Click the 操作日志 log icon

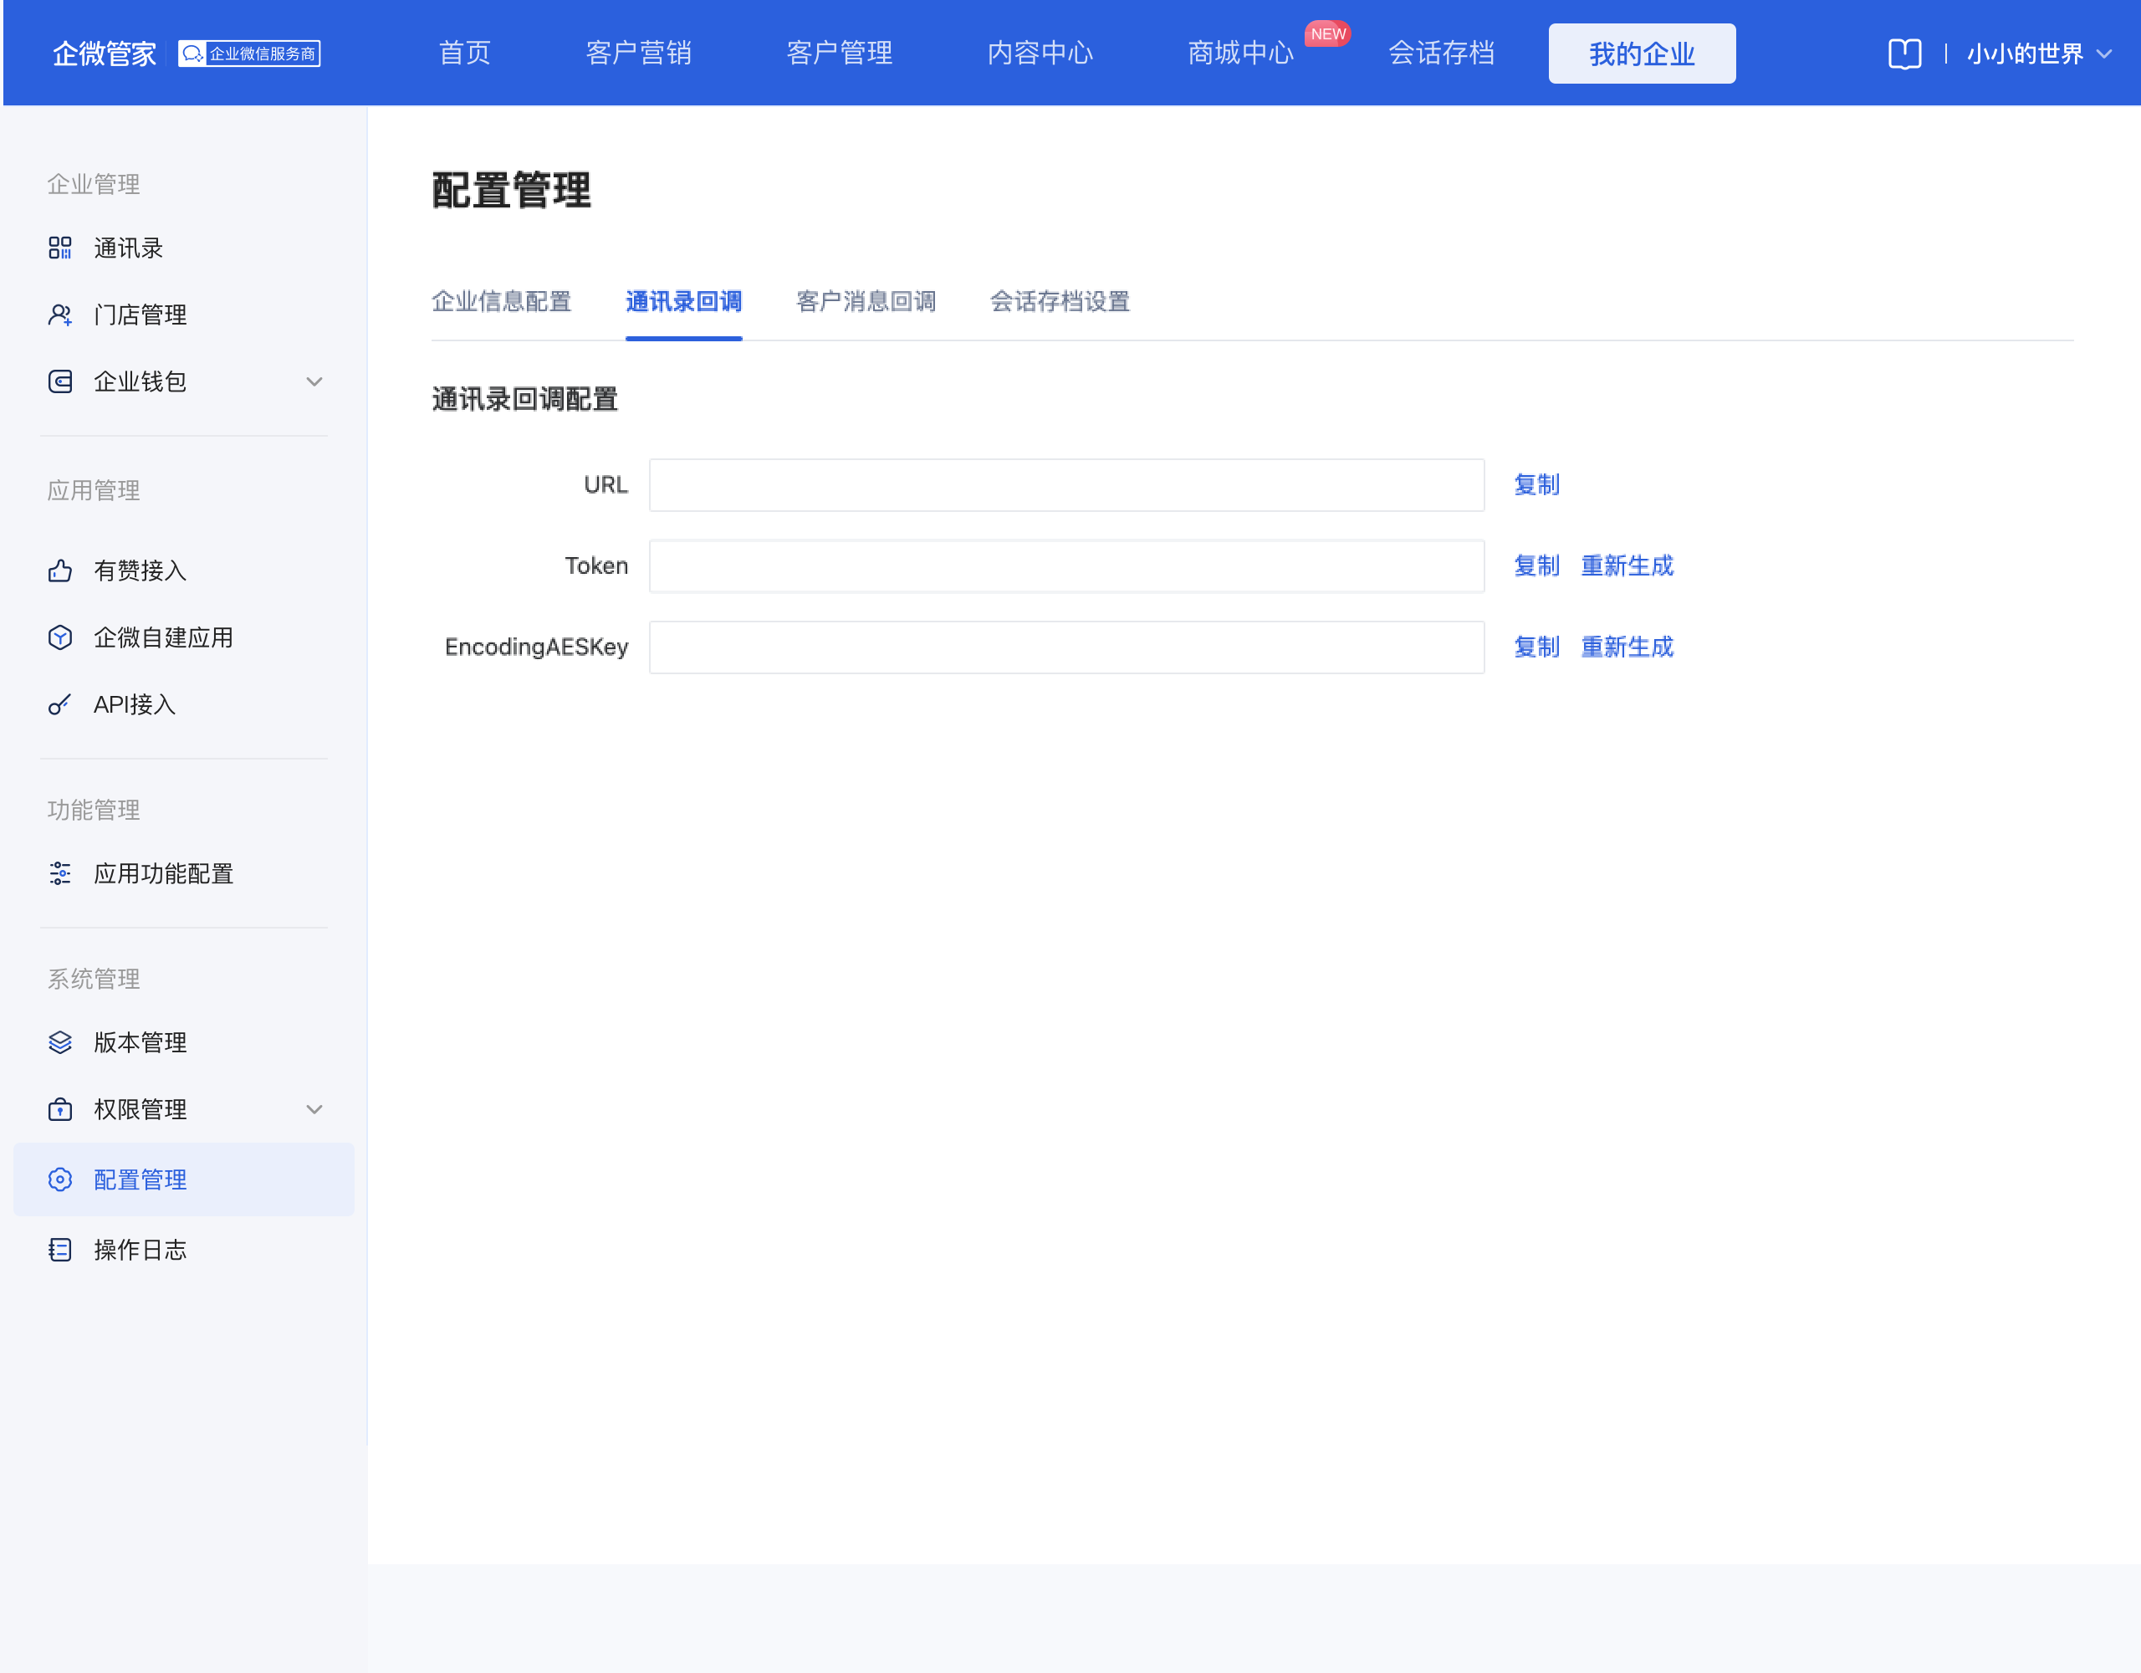[60, 1250]
